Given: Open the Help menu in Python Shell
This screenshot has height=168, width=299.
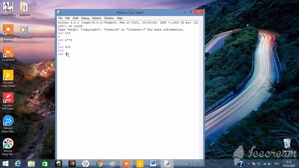Looking at the screenshot, I should (x=120, y=18).
